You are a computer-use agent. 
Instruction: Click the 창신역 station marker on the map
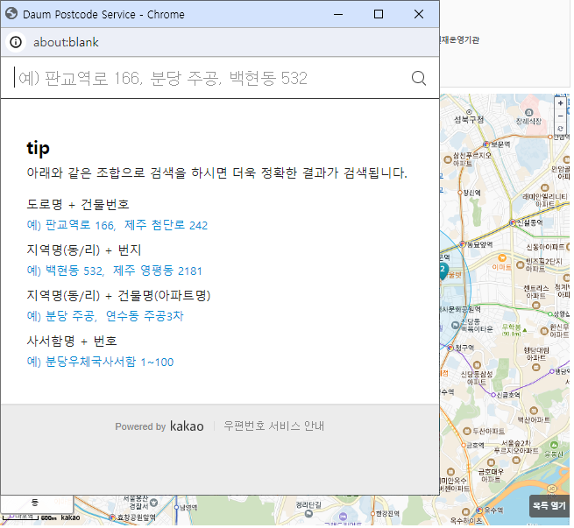coord(460,193)
